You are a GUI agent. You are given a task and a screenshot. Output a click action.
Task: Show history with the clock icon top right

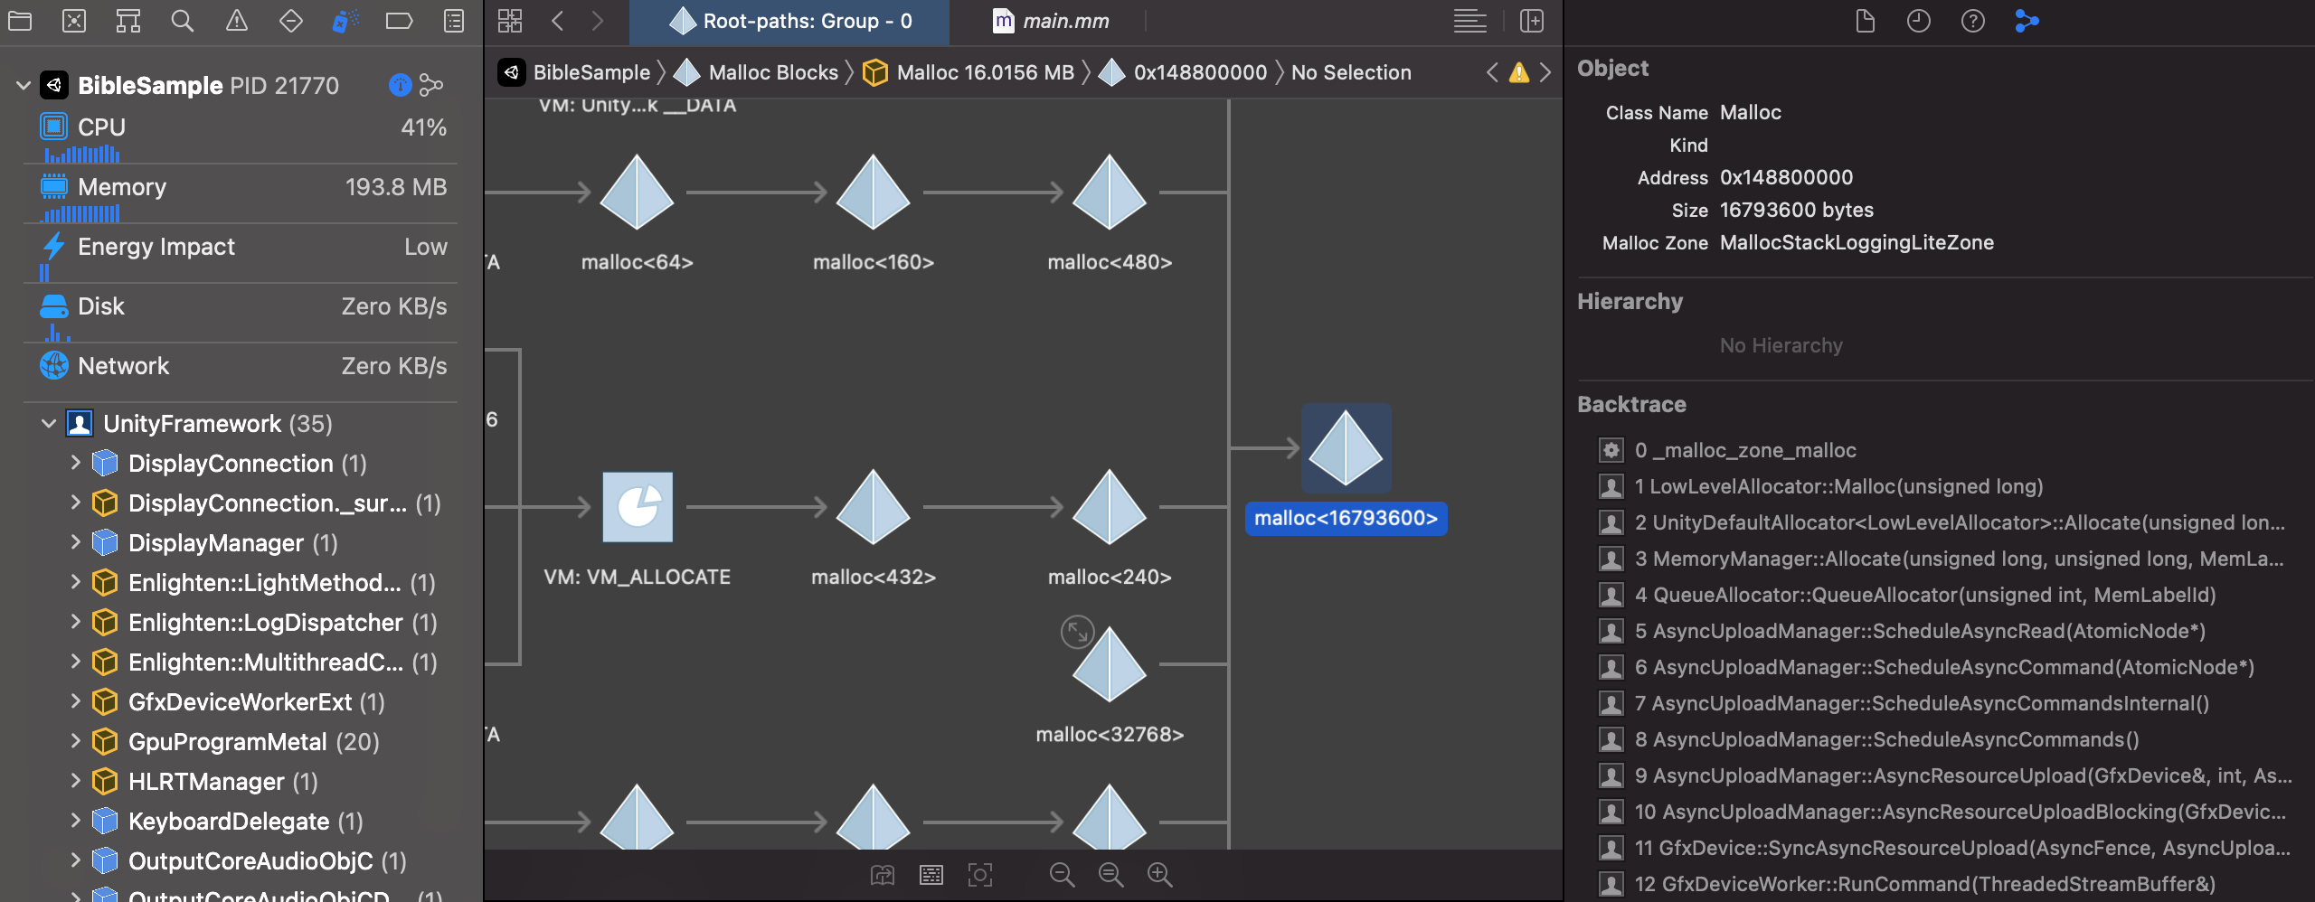1919,20
